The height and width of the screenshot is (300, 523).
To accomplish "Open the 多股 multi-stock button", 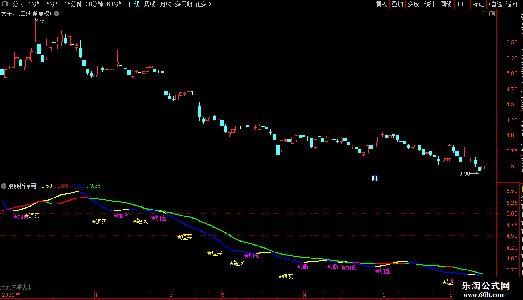I will [414, 4].
